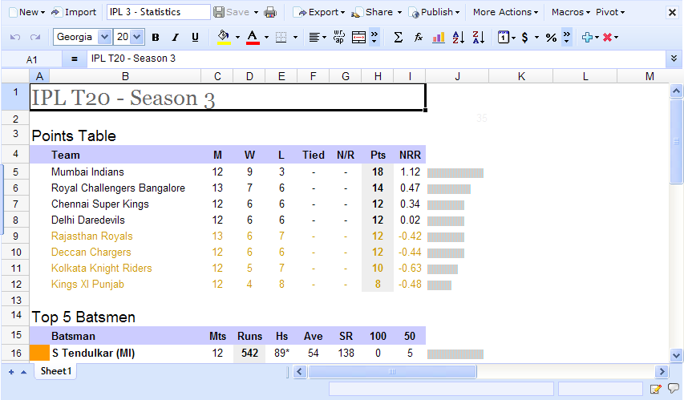Click the cell borders icon
Screen dimensions: 684x400
[x=281, y=38]
